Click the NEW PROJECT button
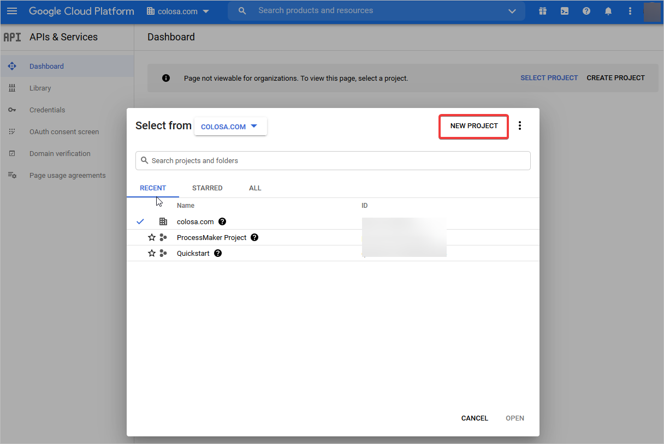Viewport: 664px width, 444px height. coord(474,126)
